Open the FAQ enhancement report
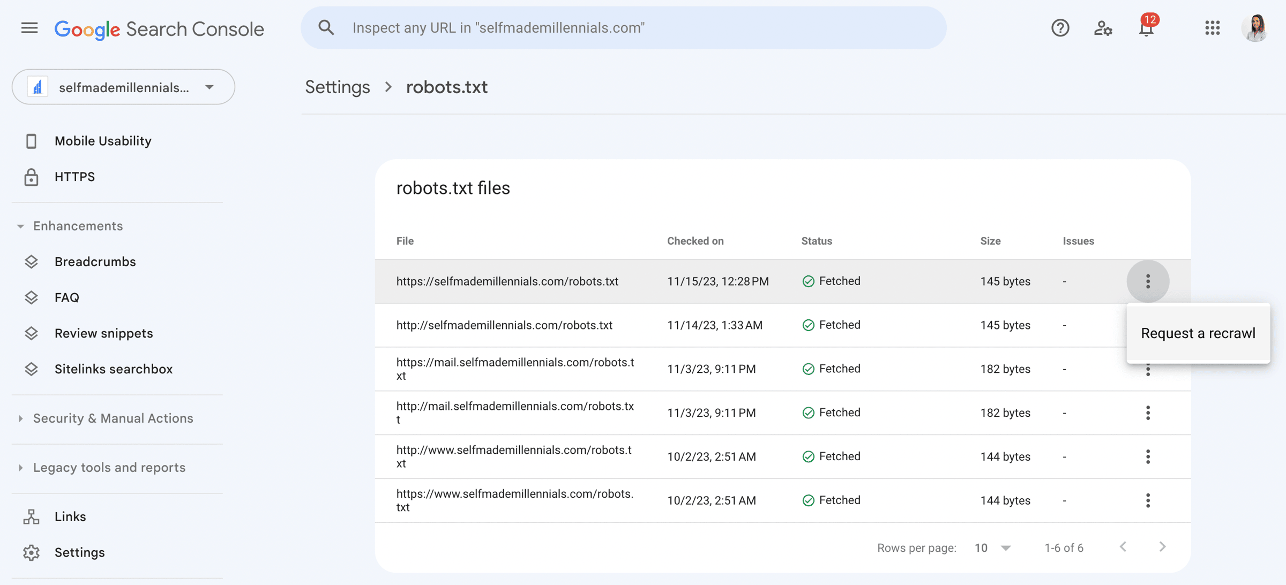Viewport: 1286px width, 585px height. point(67,297)
